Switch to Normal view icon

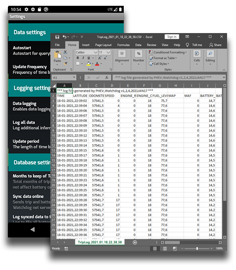(155, 249)
